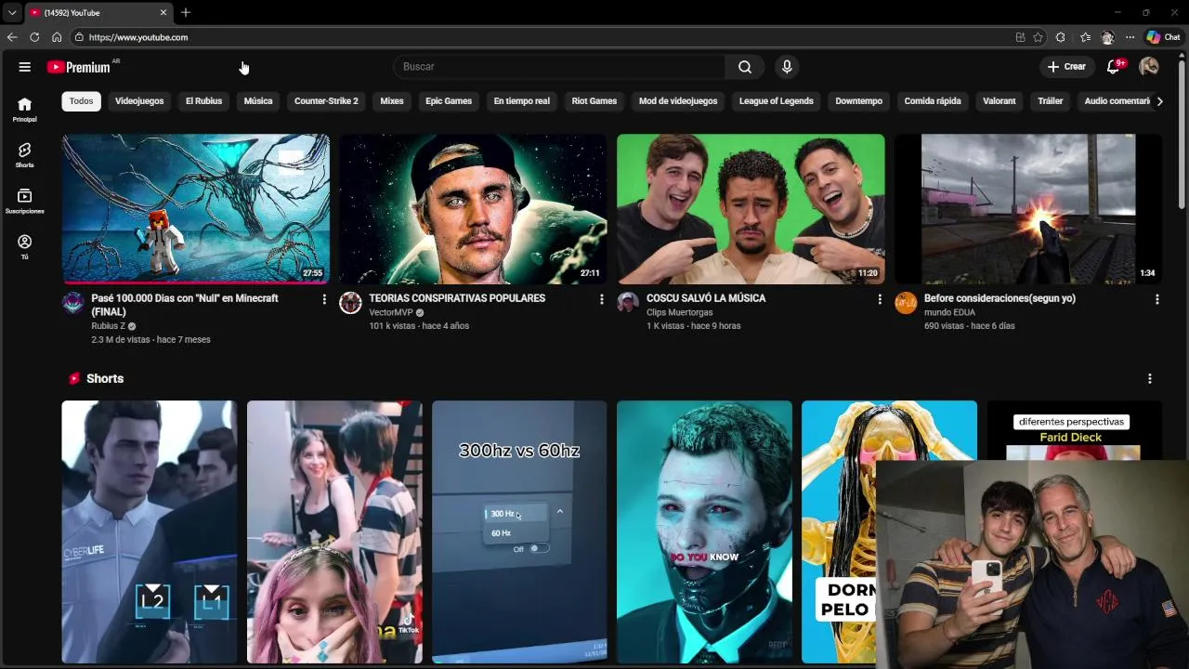Screen dimensions: 1189x669
Task: Open Before consideraciones(segun yo) title
Action: click(x=1000, y=298)
